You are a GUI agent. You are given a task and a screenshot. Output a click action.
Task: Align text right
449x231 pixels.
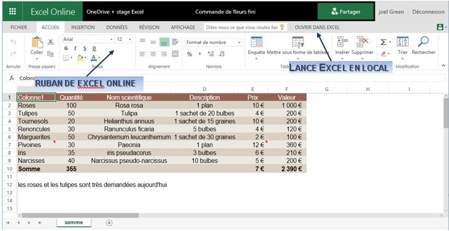(x=164, y=54)
